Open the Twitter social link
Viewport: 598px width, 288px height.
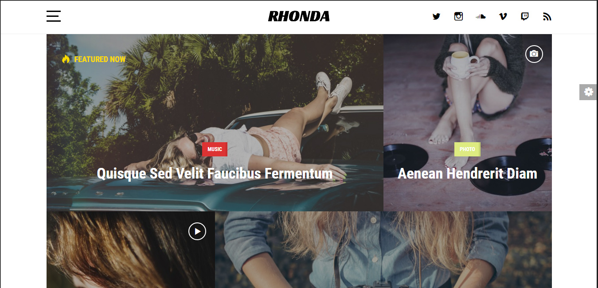tap(436, 16)
